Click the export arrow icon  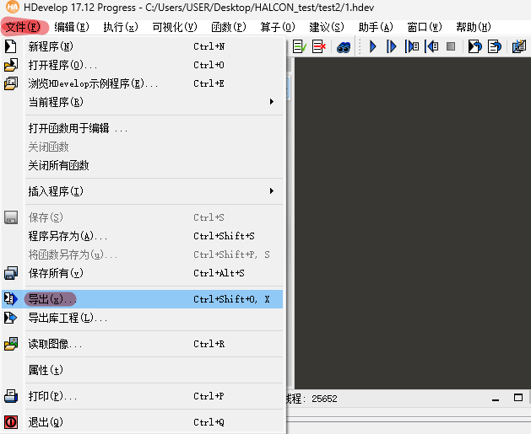tap(11, 299)
